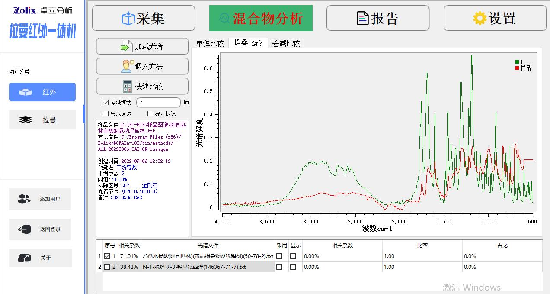
Task: Open 设置 via the gear icon
Action: point(480,19)
